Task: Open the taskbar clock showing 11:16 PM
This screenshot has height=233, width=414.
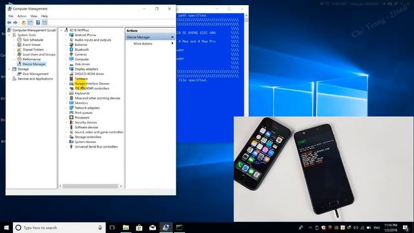Action: click(x=391, y=227)
